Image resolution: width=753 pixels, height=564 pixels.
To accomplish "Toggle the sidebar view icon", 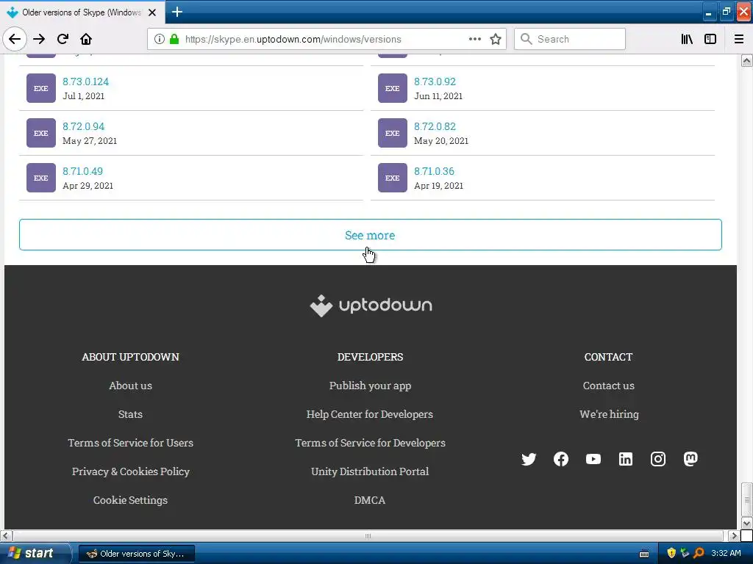I will pos(710,39).
